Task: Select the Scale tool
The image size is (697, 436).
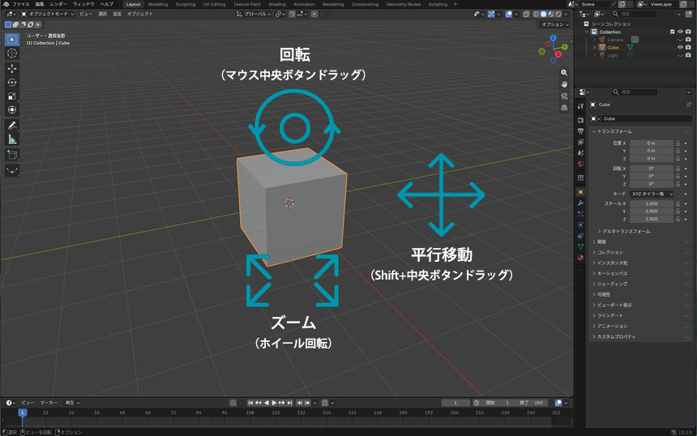Action: point(12,96)
